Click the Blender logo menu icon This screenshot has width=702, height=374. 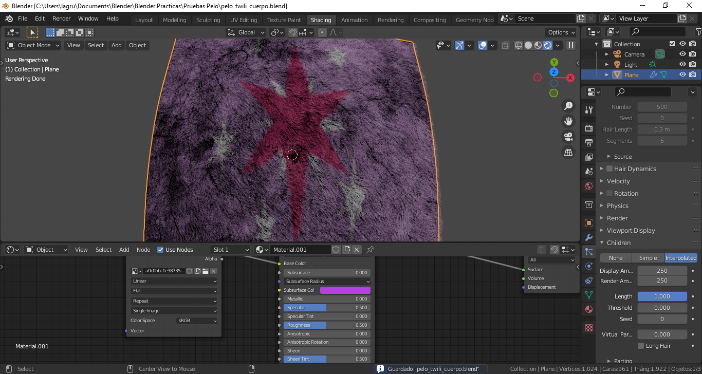click(9, 18)
